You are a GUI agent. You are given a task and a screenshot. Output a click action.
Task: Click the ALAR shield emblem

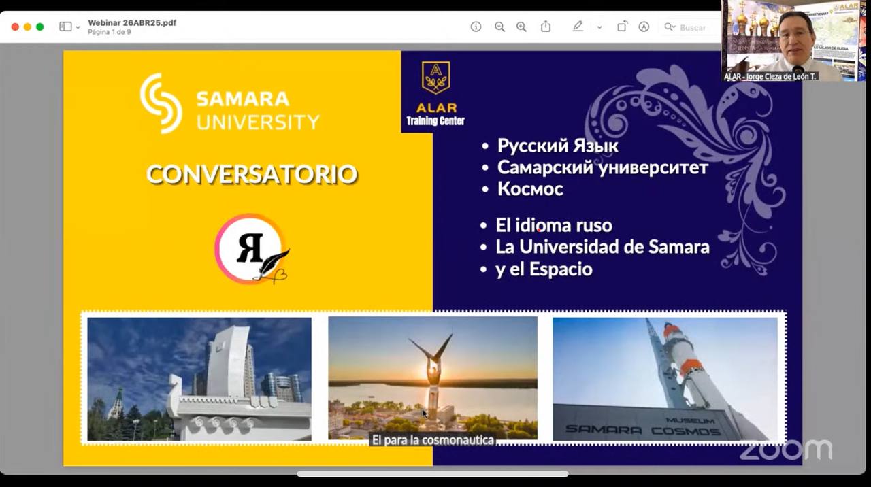click(435, 78)
